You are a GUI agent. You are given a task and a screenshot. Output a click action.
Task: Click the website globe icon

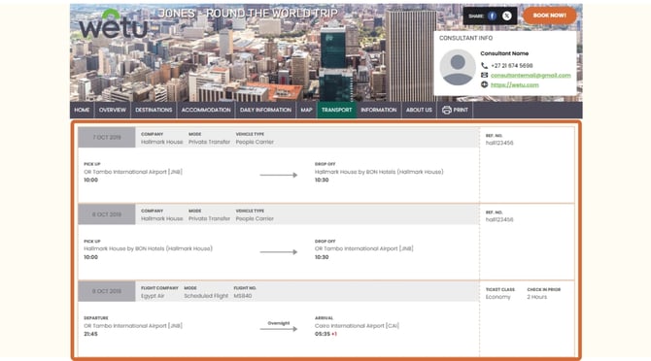pyautogui.click(x=484, y=84)
